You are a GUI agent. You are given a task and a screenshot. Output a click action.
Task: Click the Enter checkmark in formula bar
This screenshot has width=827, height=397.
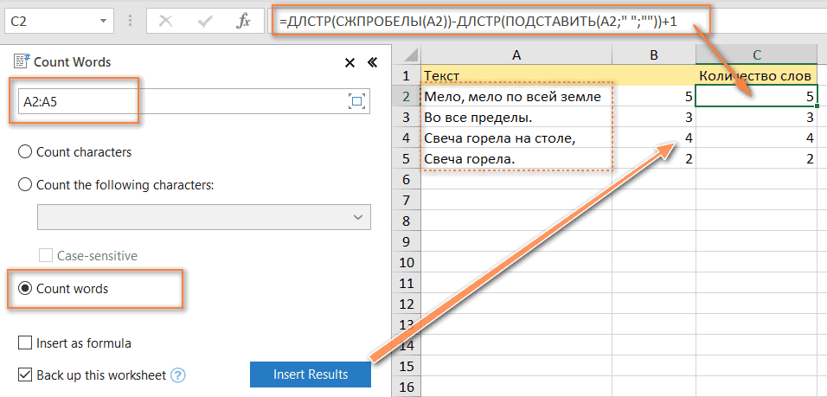(207, 22)
